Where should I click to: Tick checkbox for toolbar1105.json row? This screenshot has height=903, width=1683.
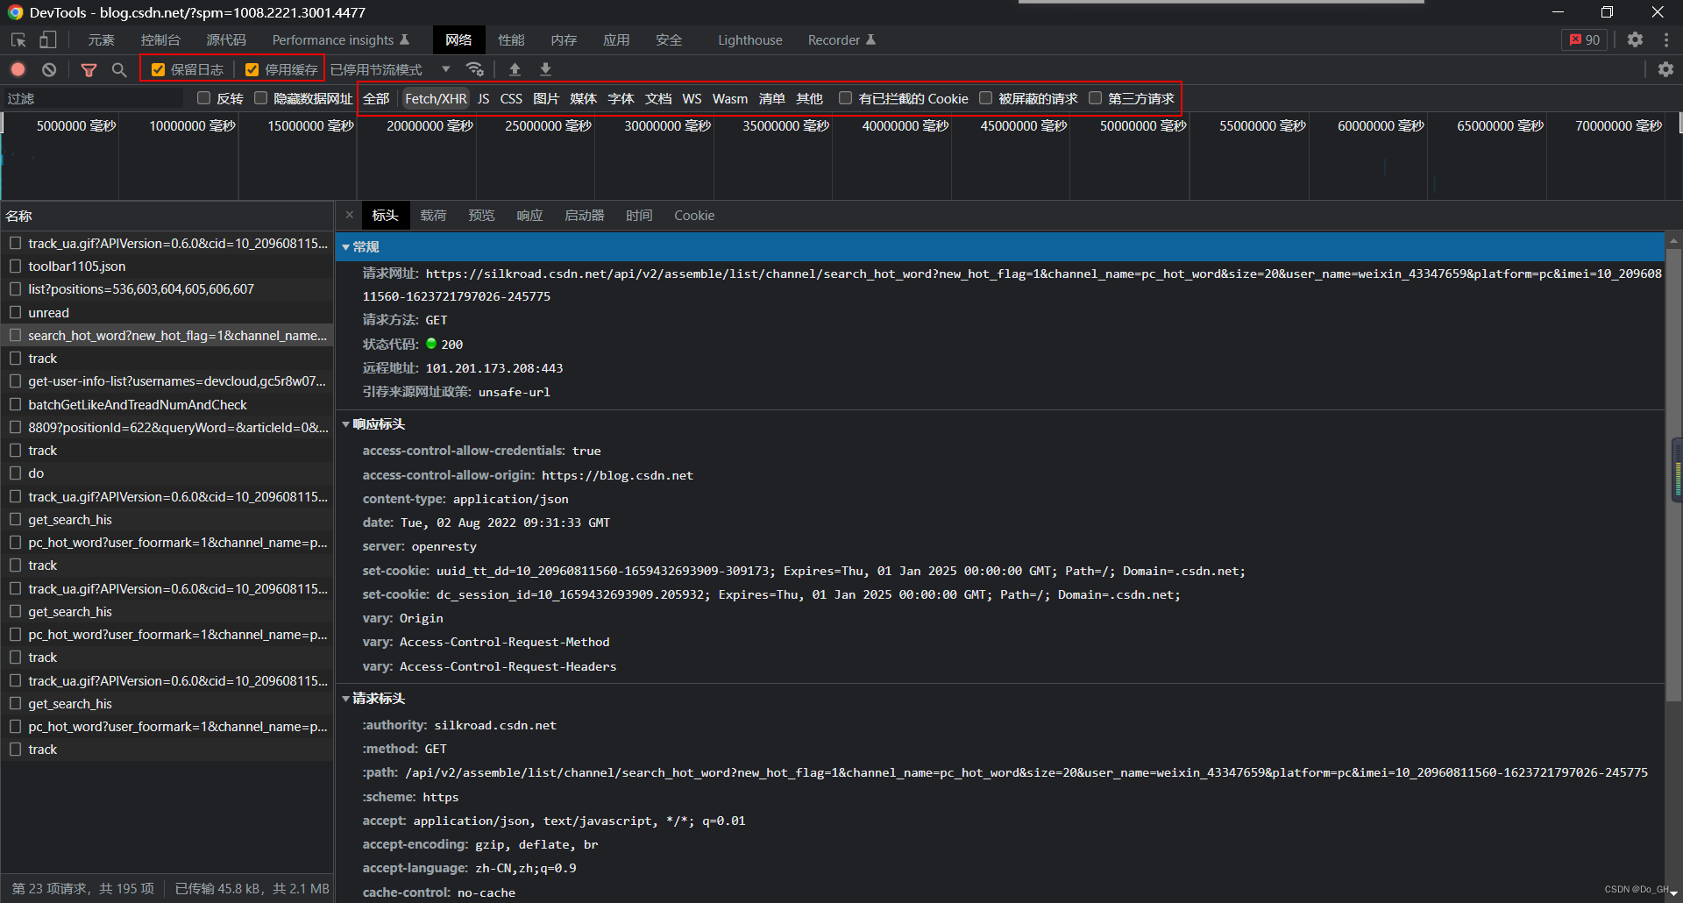15,266
